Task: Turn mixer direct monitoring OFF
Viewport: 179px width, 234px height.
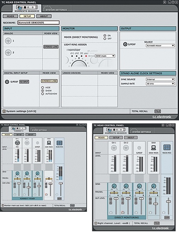Action: tap(105, 39)
